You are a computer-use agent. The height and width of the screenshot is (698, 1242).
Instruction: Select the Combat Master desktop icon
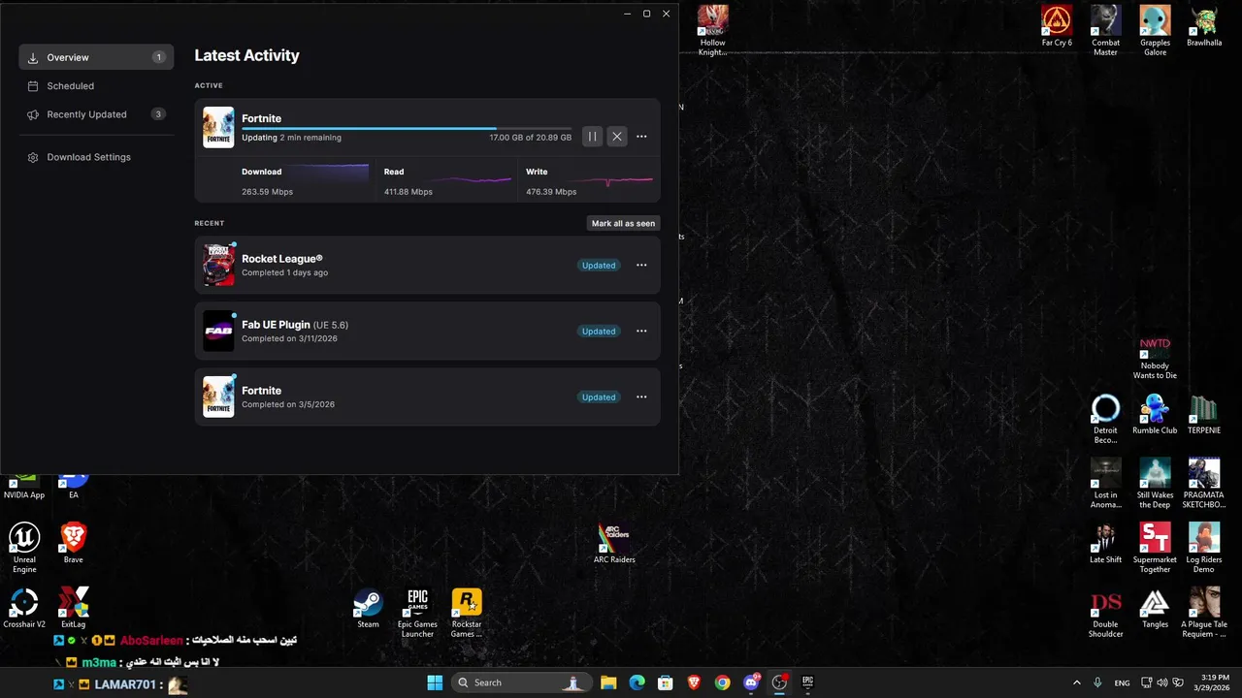[1105, 31]
